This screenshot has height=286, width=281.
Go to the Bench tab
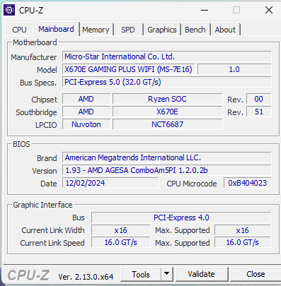coord(195,30)
